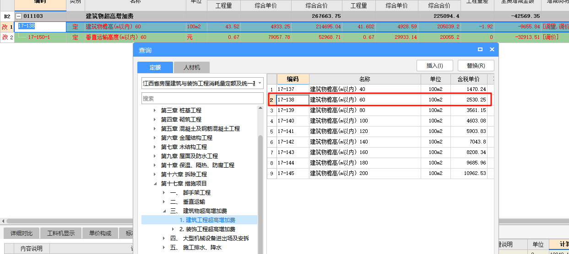This screenshot has height=254, width=569.
Task: Click the 10962.53 price in row 17-145
Action: (469, 174)
